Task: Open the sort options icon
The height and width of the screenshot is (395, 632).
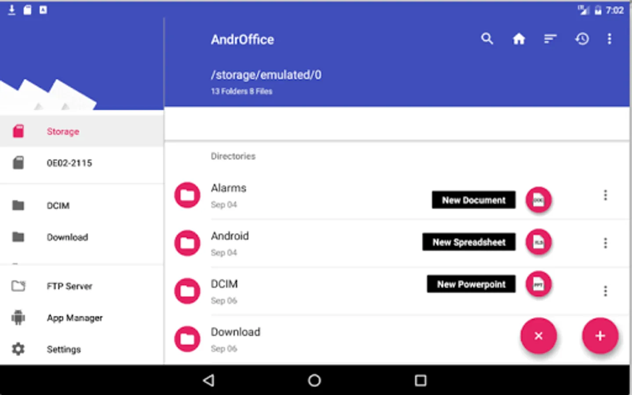Action: 550,39
